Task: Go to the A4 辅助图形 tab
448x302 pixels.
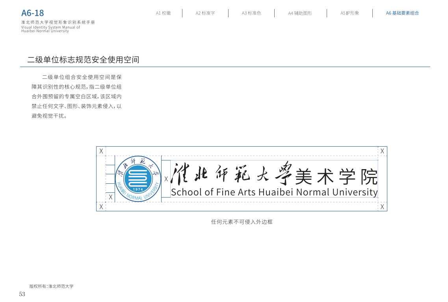Action: tap(300, 13)
